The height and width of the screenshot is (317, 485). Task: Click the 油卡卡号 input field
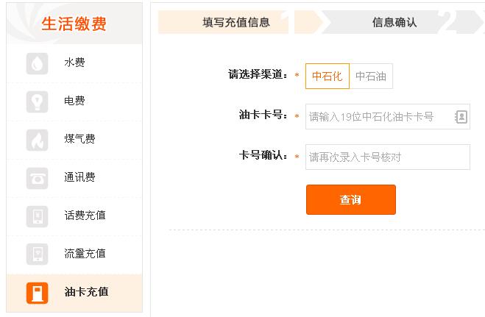(388, 116)
